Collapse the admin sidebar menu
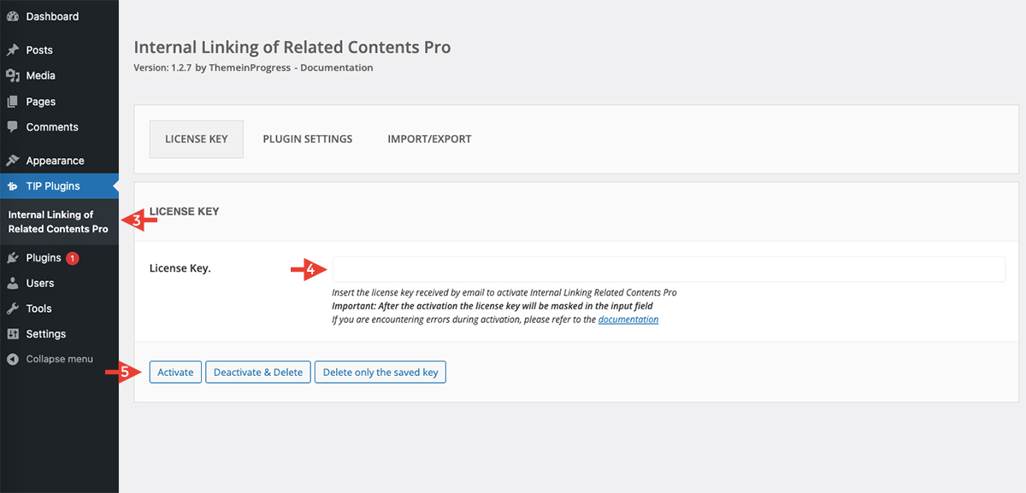 59,359
